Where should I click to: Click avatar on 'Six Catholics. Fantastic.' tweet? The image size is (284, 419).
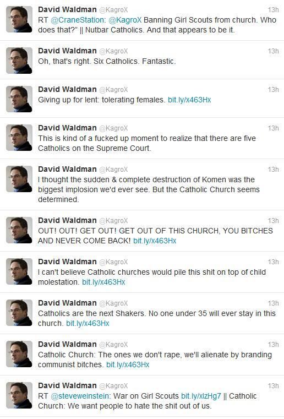point(19,61)
